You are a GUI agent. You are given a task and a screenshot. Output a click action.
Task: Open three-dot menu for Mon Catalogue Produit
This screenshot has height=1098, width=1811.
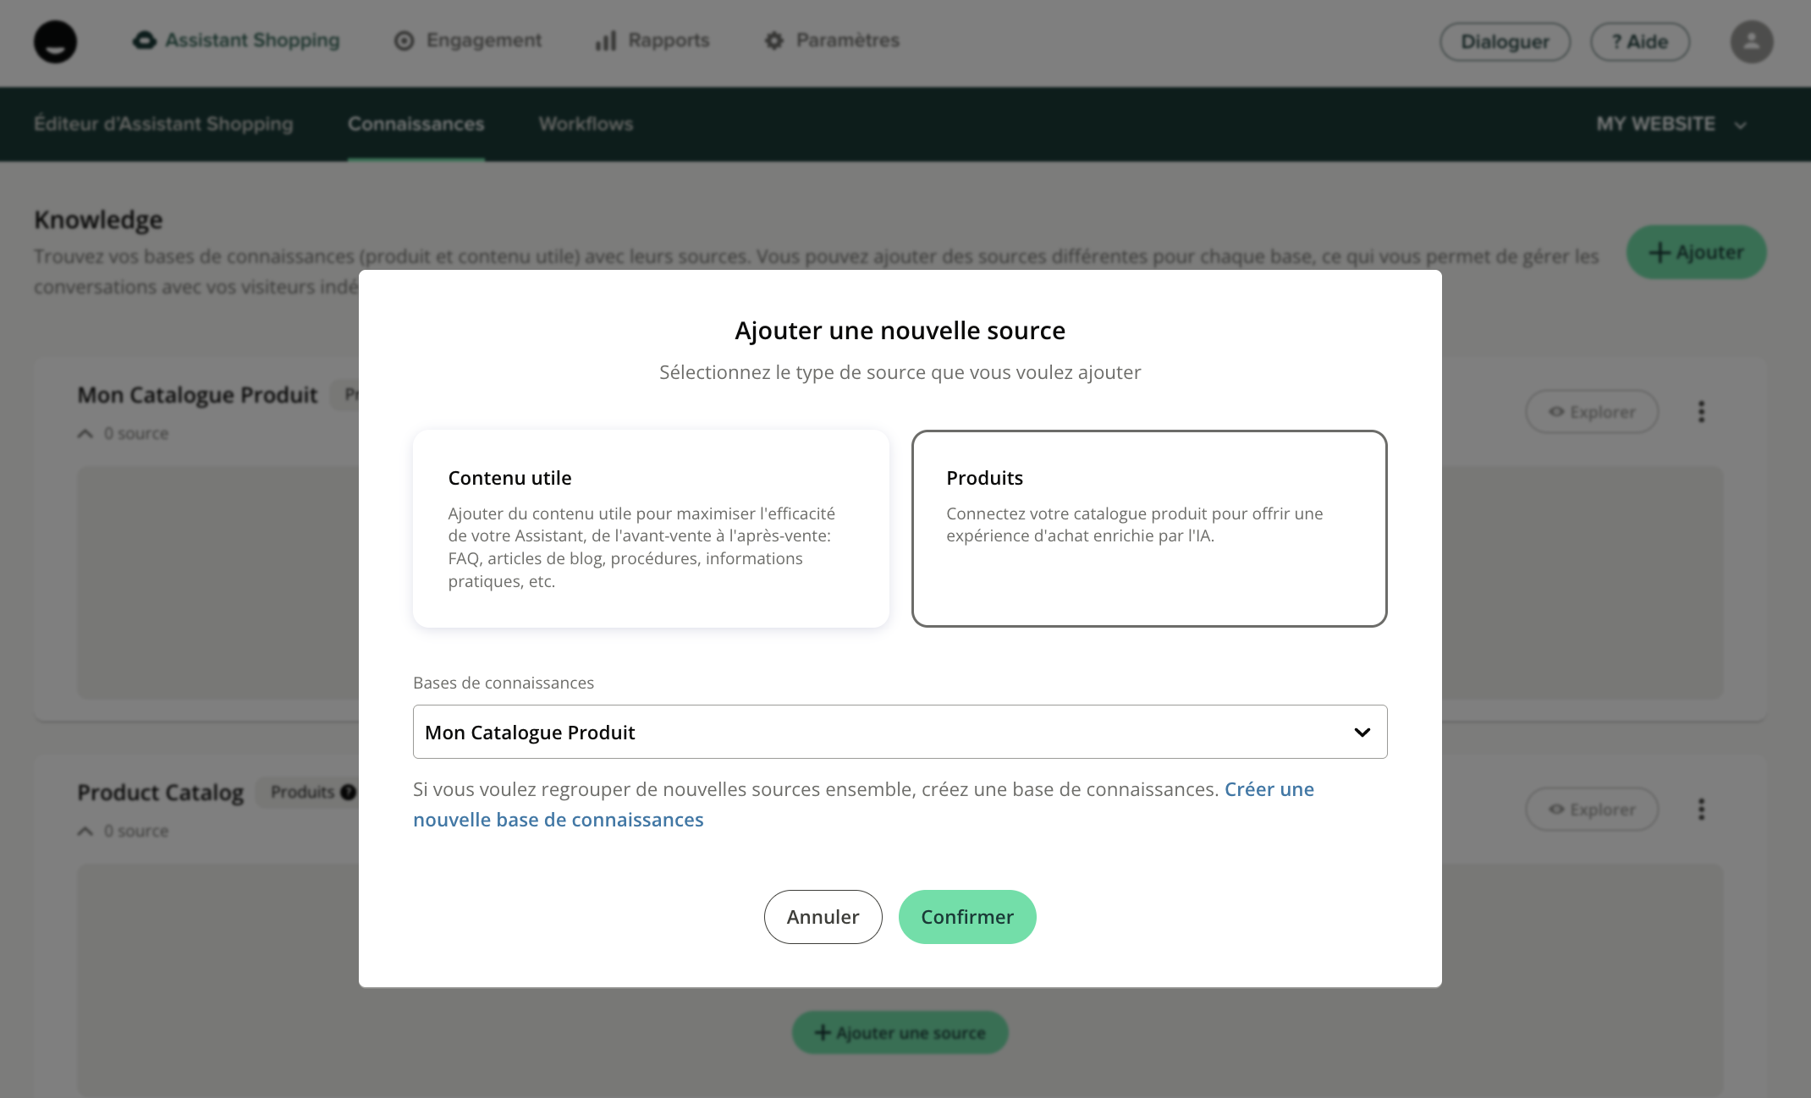(1701, 412)
